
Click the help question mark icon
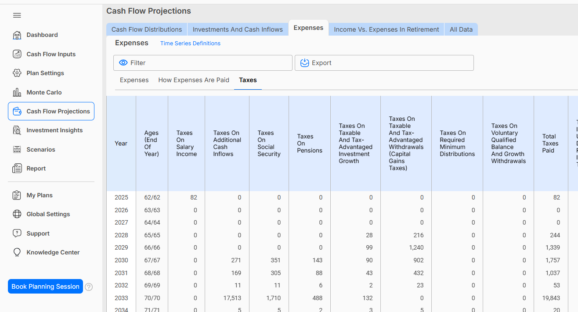tap(89, 287)
